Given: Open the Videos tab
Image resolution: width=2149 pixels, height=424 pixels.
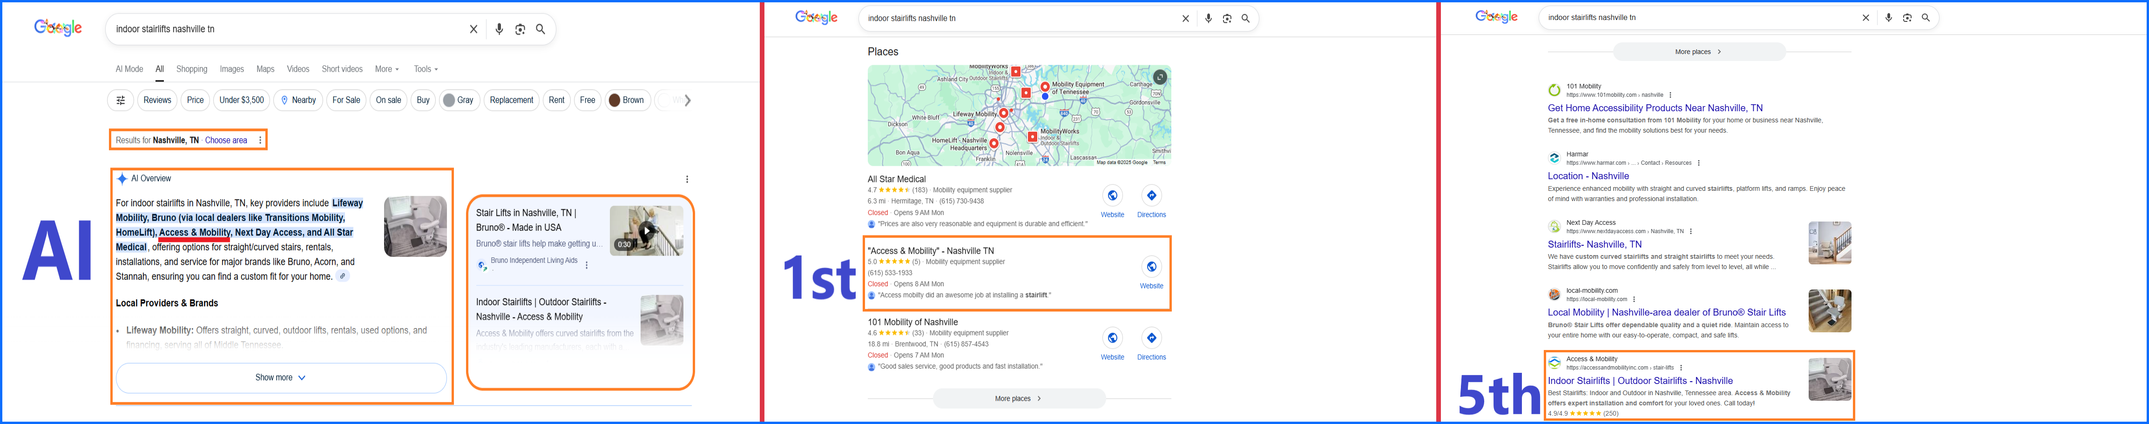Looking at the screenshot, I should [298, 69].
